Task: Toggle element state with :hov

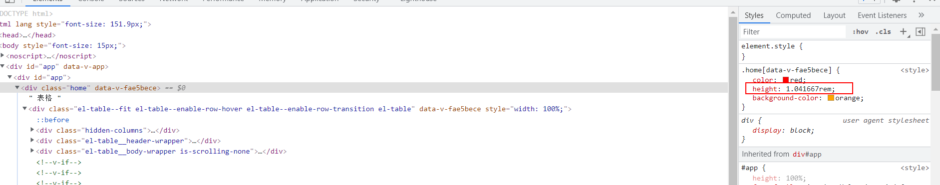Action: point(860,32)
